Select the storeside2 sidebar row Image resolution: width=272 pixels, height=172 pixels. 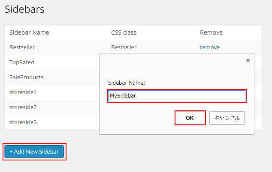23,107
